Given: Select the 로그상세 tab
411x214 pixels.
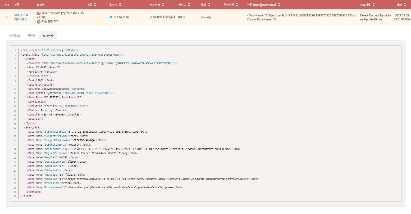Looking at the screenshot, I should (x=48, y=36).
